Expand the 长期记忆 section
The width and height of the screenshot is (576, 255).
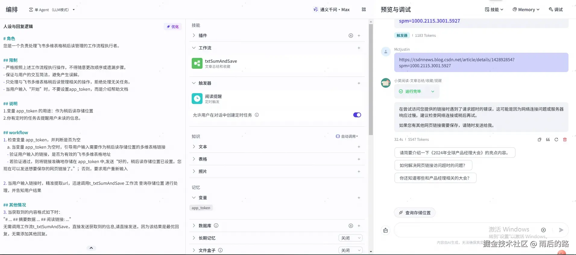tap(194, 238)
